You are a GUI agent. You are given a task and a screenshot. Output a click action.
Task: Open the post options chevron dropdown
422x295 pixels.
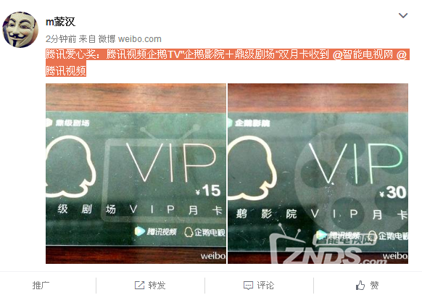(x=403, y=16)
